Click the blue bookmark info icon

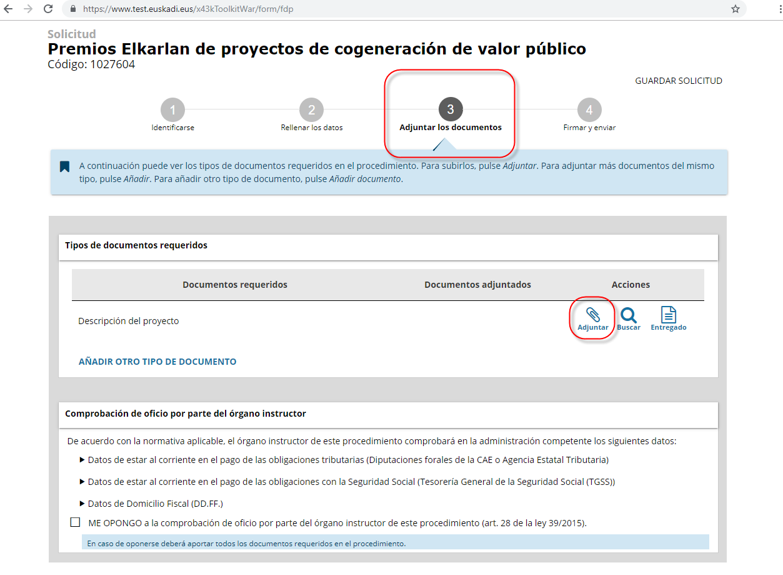click(64, 166)
